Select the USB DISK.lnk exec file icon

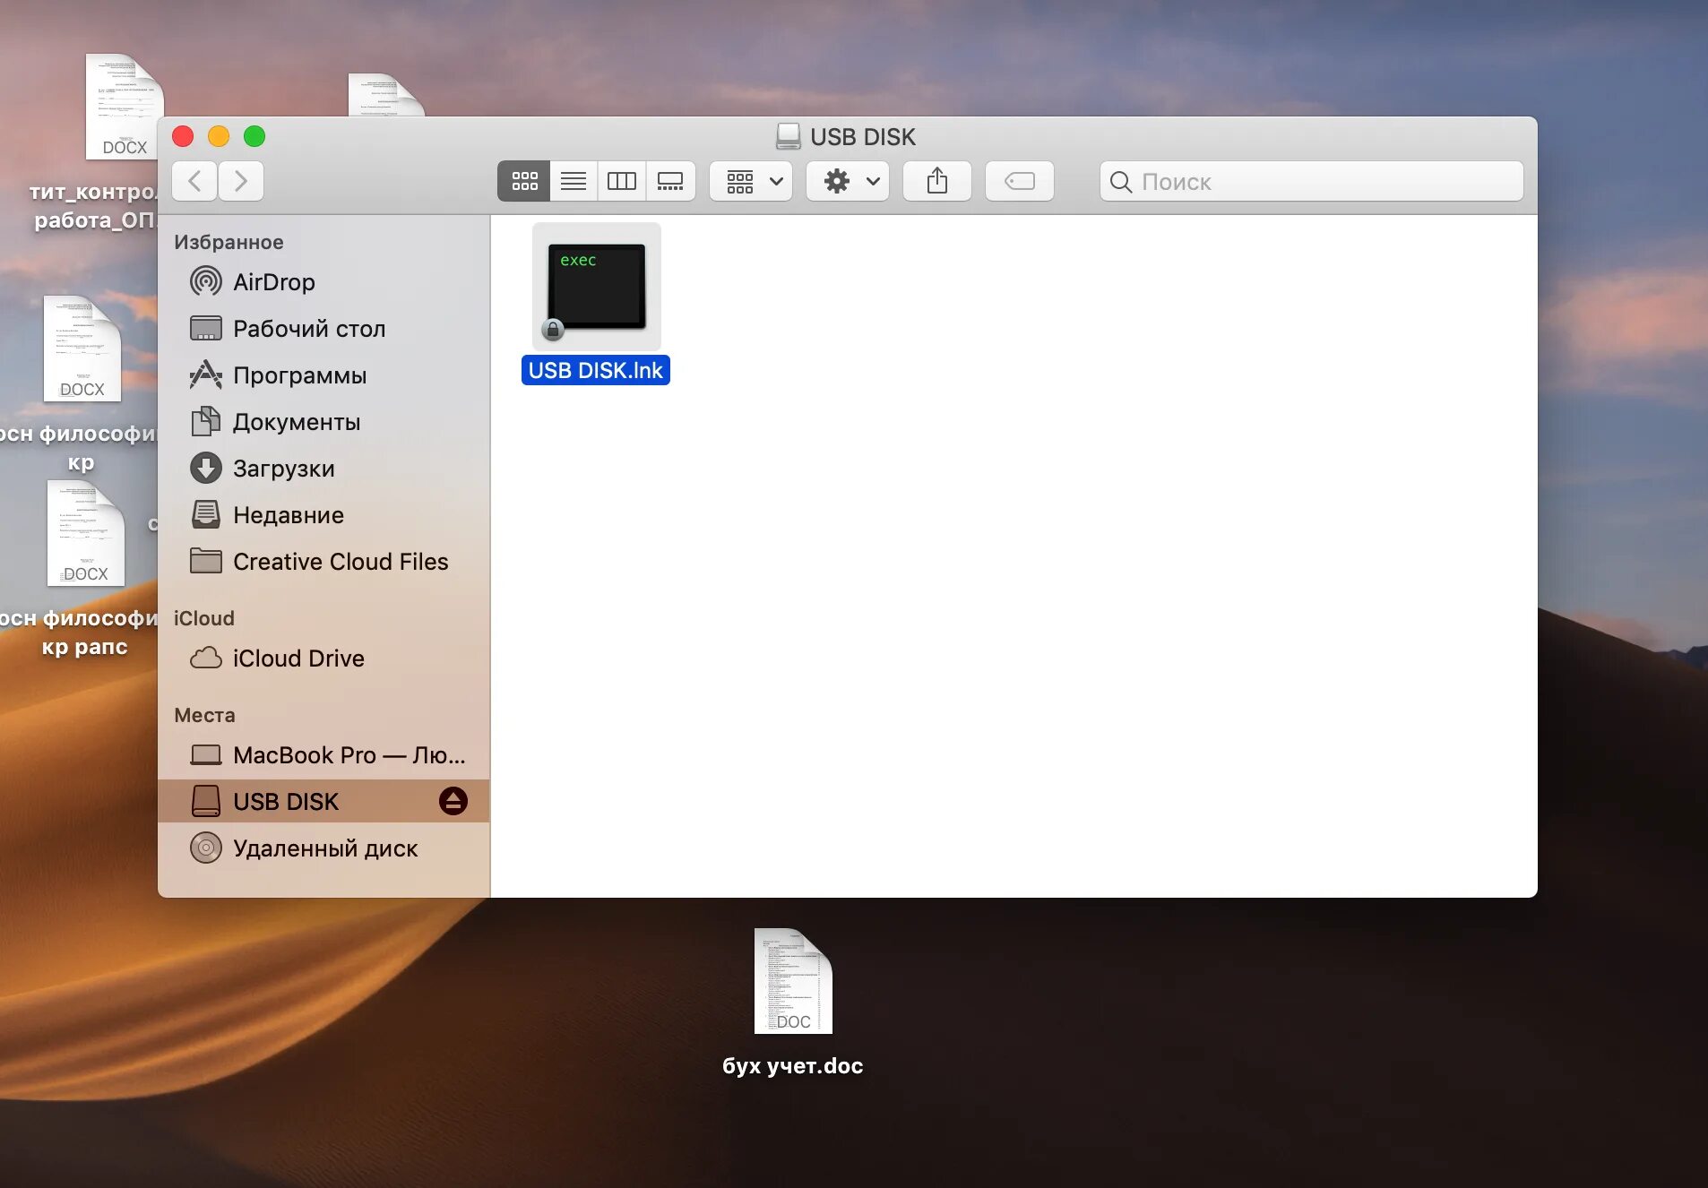597,287
